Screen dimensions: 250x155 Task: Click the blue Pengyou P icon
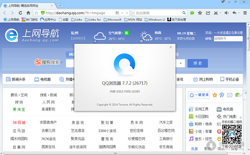pyautogui.click(x=222, y=95)
